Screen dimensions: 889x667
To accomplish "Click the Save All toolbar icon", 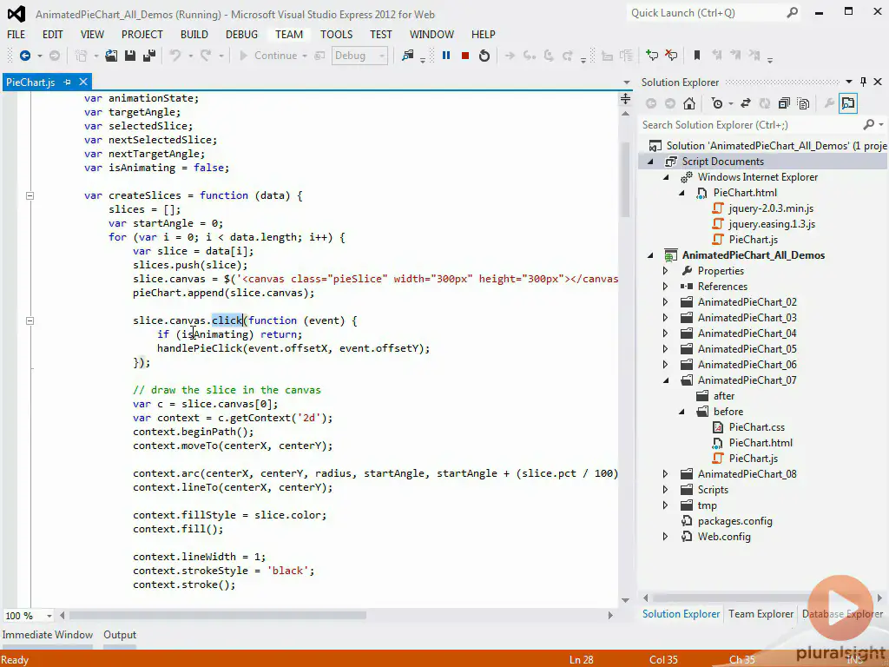I will pyautogui.click(x=148, y=56).
